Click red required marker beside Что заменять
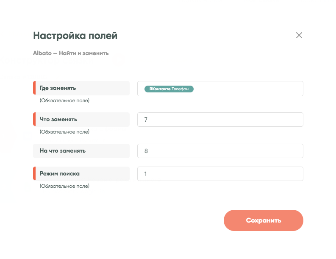The image size is (336, 259). pyautogui.click(x=34, y=120)
